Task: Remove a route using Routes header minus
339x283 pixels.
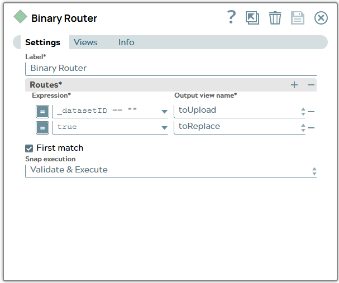Action: [311, 85]
